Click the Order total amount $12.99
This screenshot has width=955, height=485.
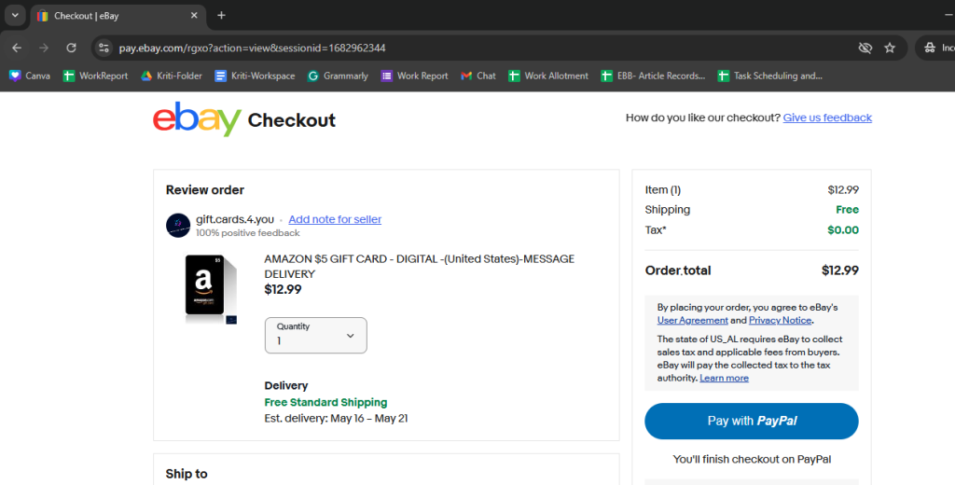tap(840, 270)
